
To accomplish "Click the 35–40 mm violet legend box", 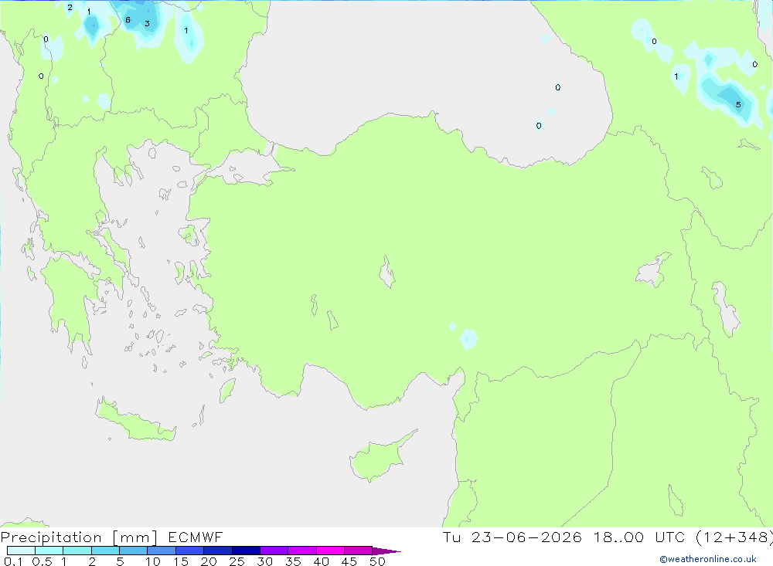I will point(302,551).
